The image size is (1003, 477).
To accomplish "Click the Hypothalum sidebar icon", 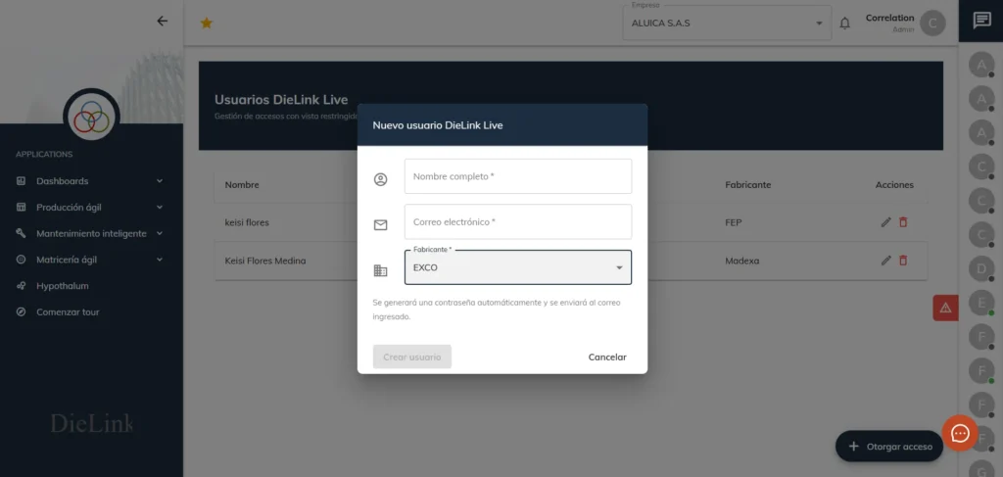I will pyautogui.click(x=22, y=286).
